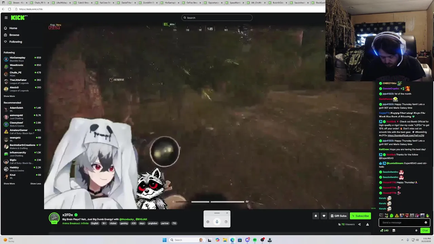The image size is (434, 244).
Task: Reload page with browser refresh button
Action: coord(9,9)
